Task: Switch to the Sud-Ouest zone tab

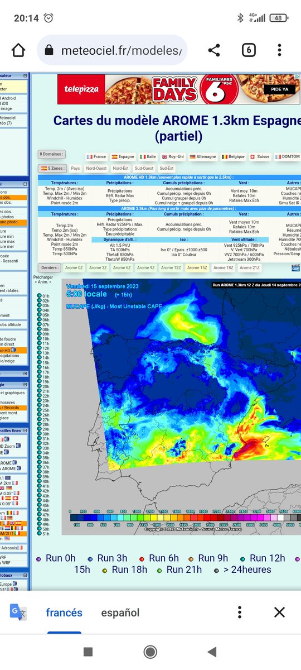Action: click(x=144, y=168)
